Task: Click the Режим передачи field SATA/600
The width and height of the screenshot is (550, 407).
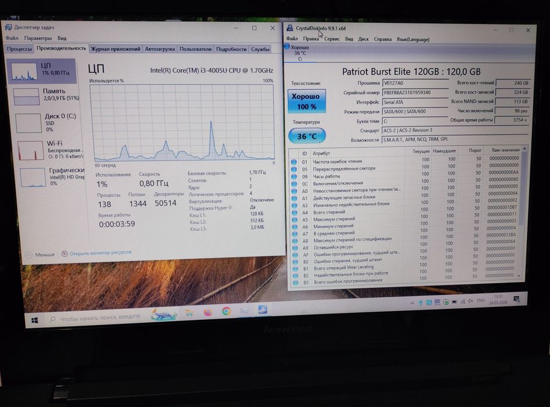Action: point(415,111)
